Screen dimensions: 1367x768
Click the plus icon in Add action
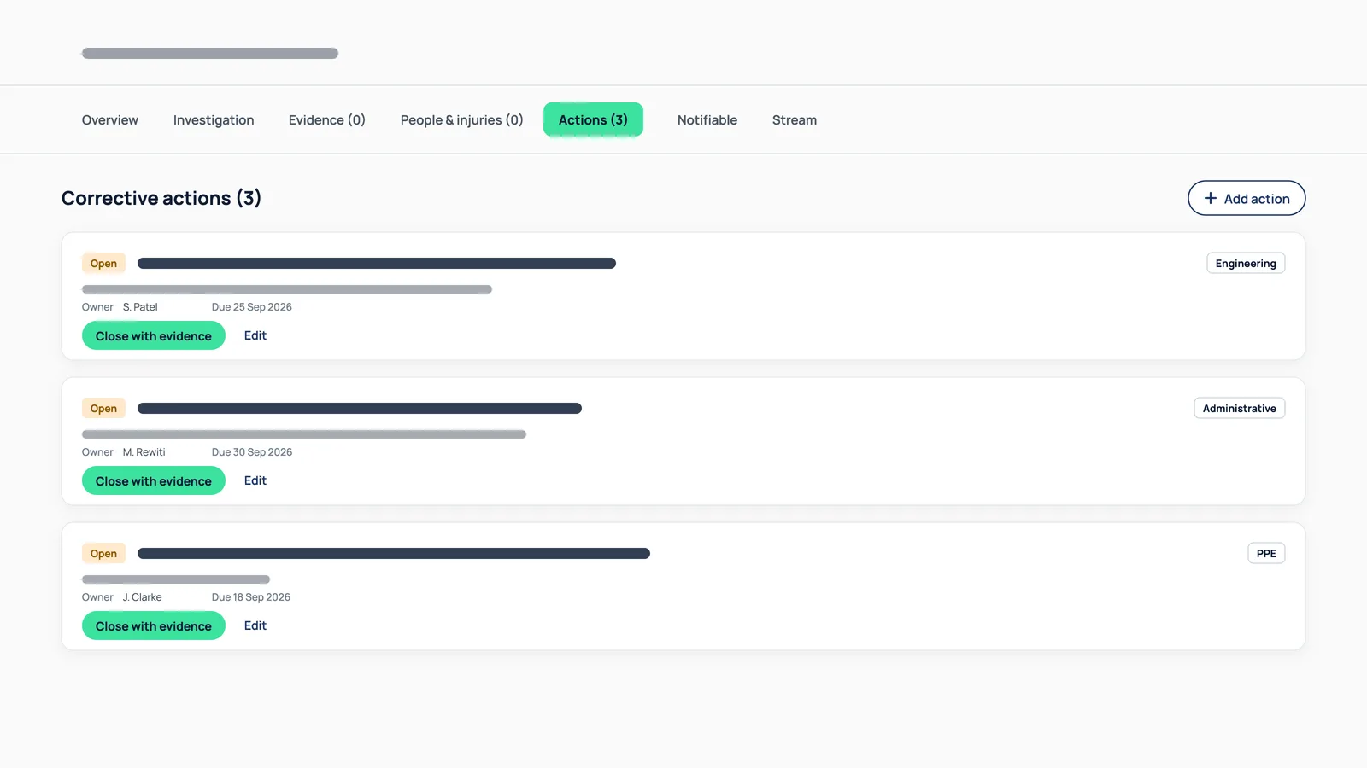[x=1210, y=198]
